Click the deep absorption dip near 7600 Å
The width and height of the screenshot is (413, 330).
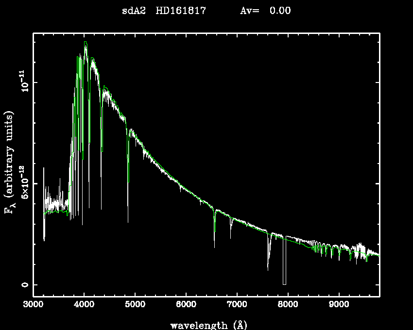(x=268, y=268)
